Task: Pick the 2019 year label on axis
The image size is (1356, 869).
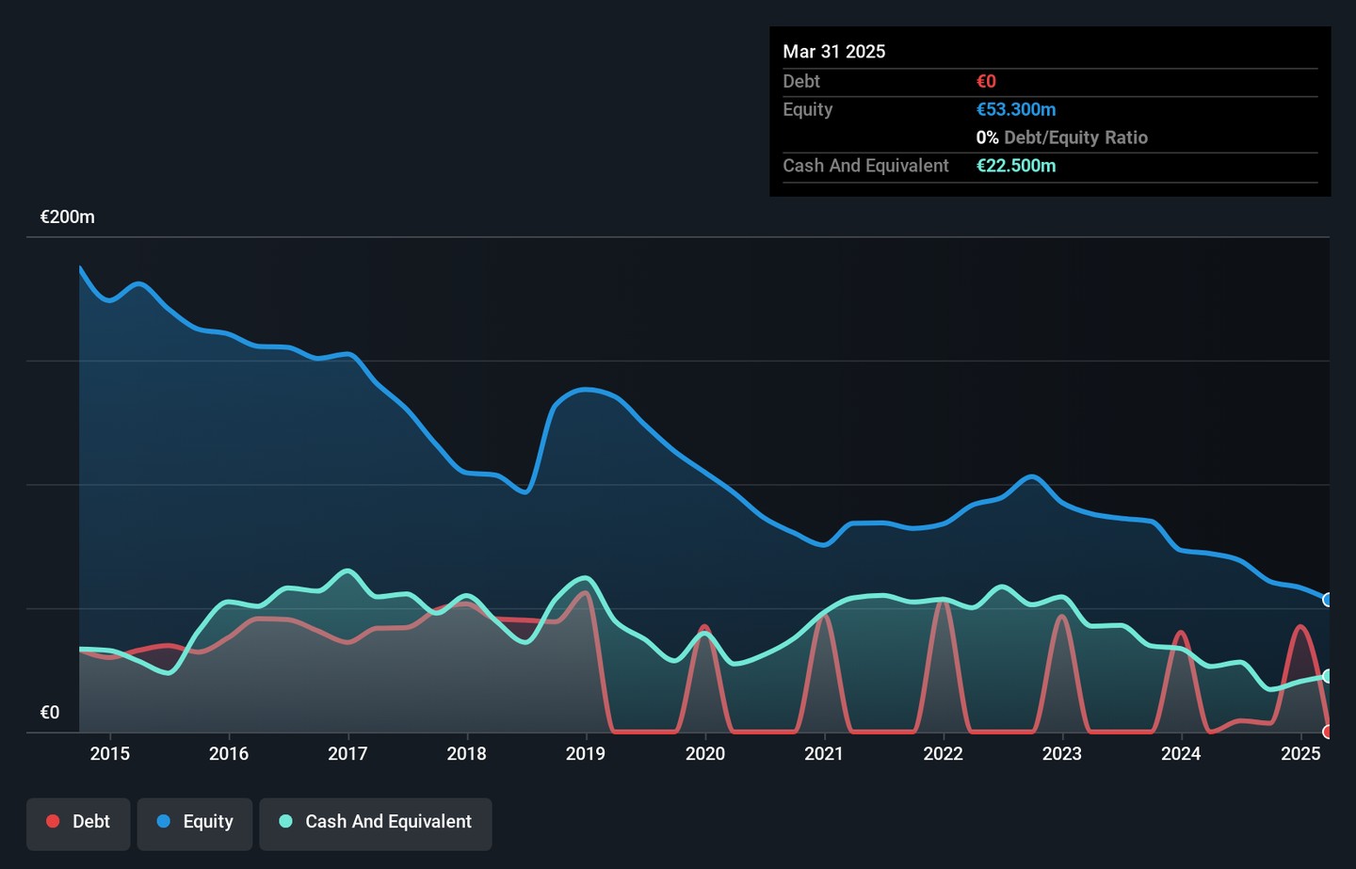Action: pos(586,753)
